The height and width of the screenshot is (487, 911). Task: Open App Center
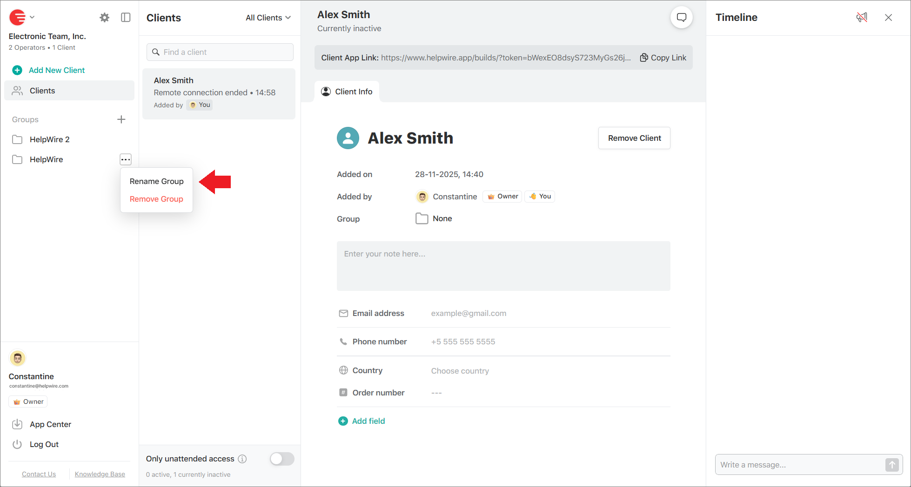click(x=50, y=424)
